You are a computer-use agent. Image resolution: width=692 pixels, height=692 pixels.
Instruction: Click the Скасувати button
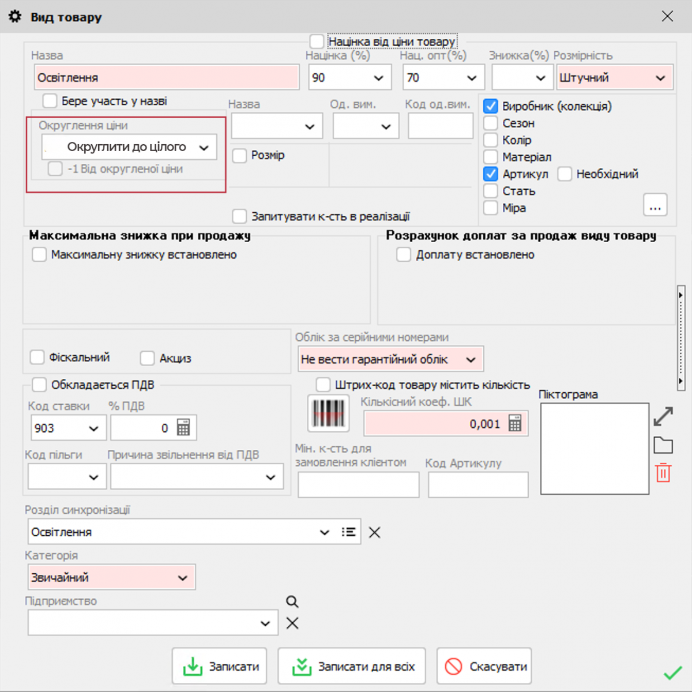[484, 666]
